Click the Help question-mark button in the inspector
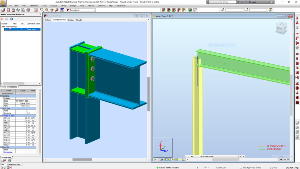Screen dimensions: 300x169 click(x=11, y=19)
